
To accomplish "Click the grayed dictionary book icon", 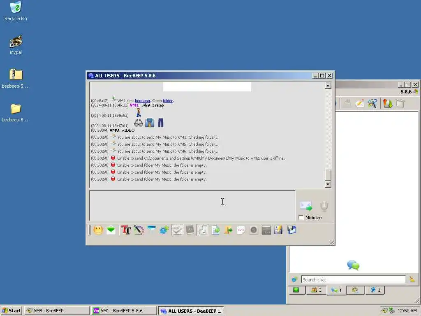I will [190, 230].
